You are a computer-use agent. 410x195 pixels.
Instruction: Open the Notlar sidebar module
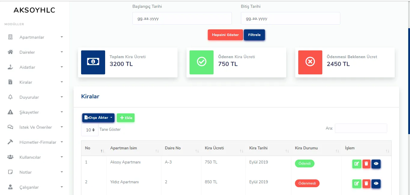coord(35,172)
